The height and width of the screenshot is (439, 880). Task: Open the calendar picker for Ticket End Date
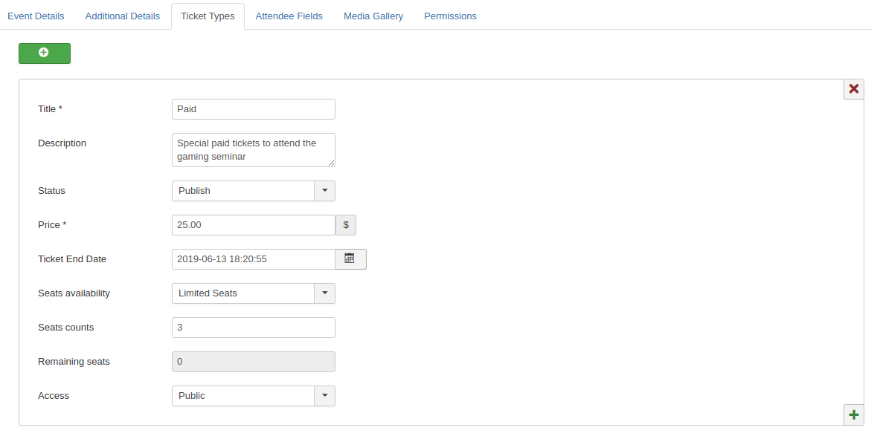click(x=350, y=259)
